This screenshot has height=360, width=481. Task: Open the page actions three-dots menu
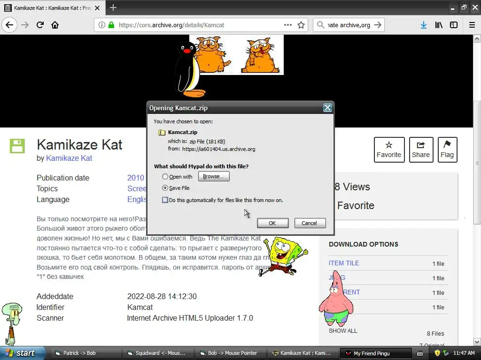tap(288, 25)
